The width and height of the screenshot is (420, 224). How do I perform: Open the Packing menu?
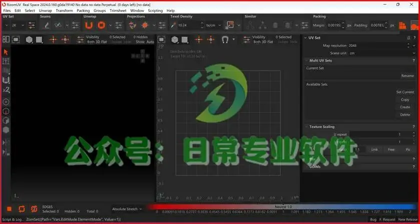pos(83,11)
